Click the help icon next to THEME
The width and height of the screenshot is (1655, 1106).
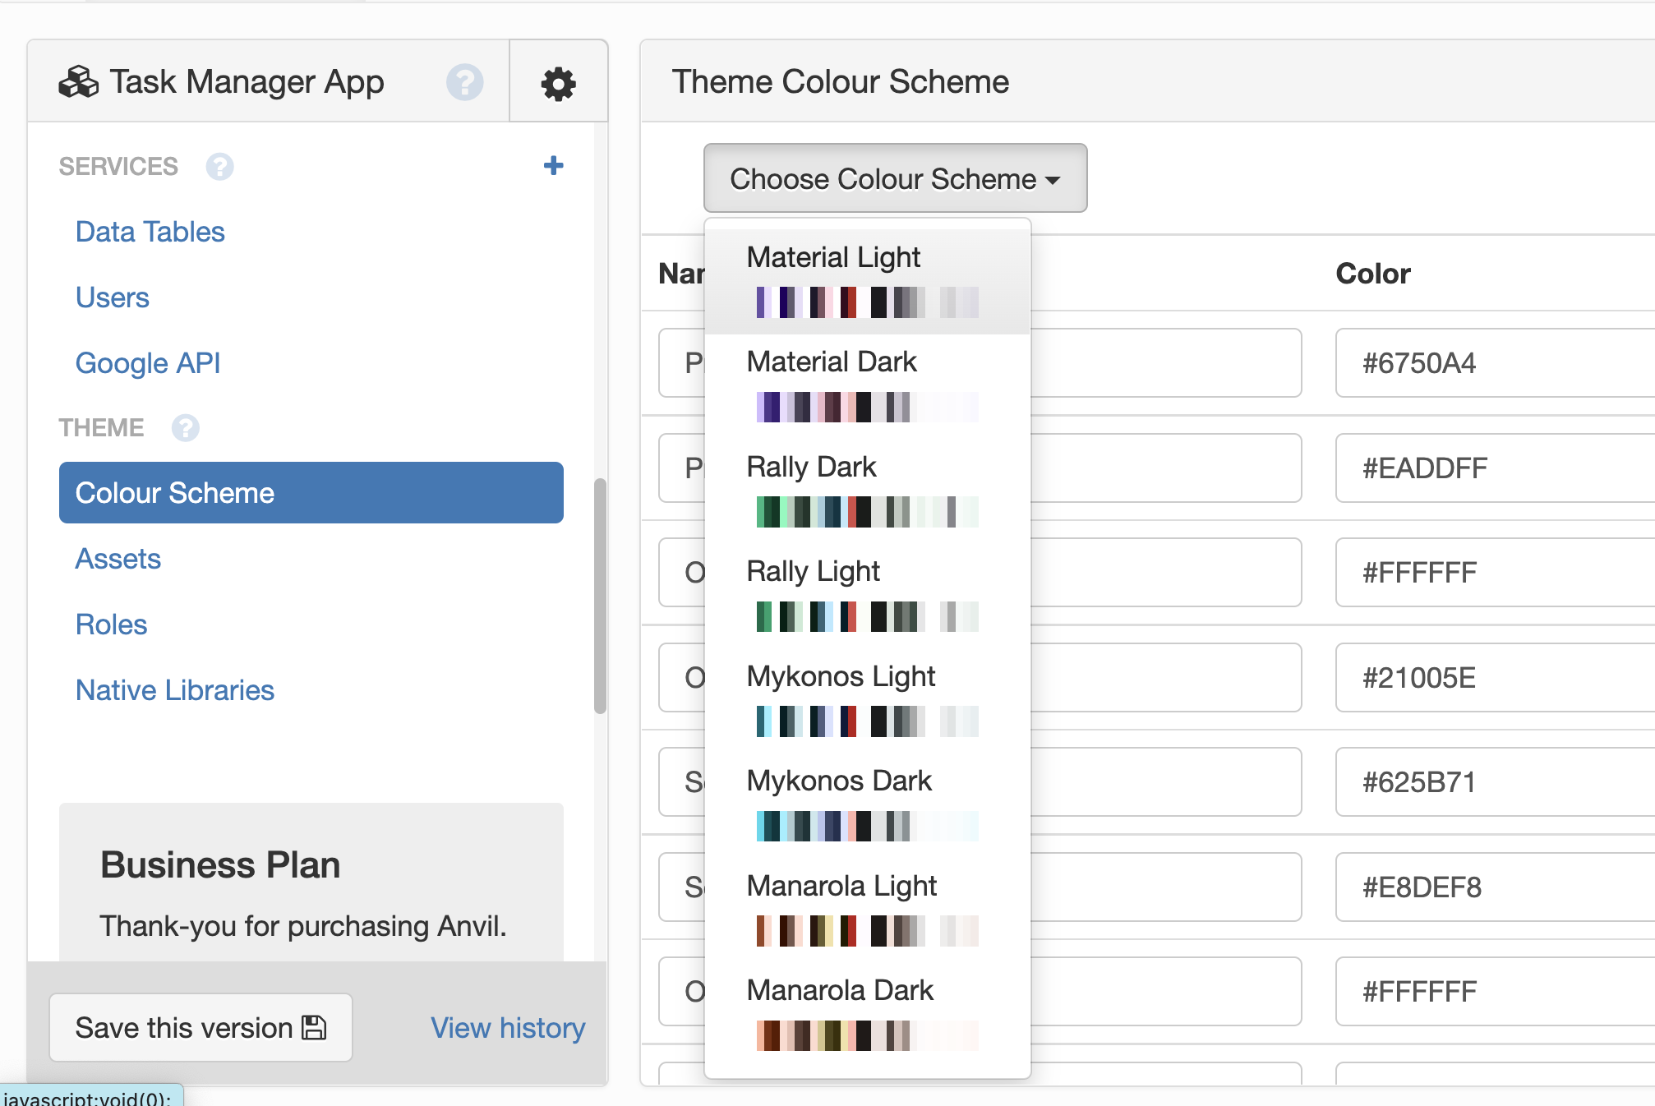point(186,428)
